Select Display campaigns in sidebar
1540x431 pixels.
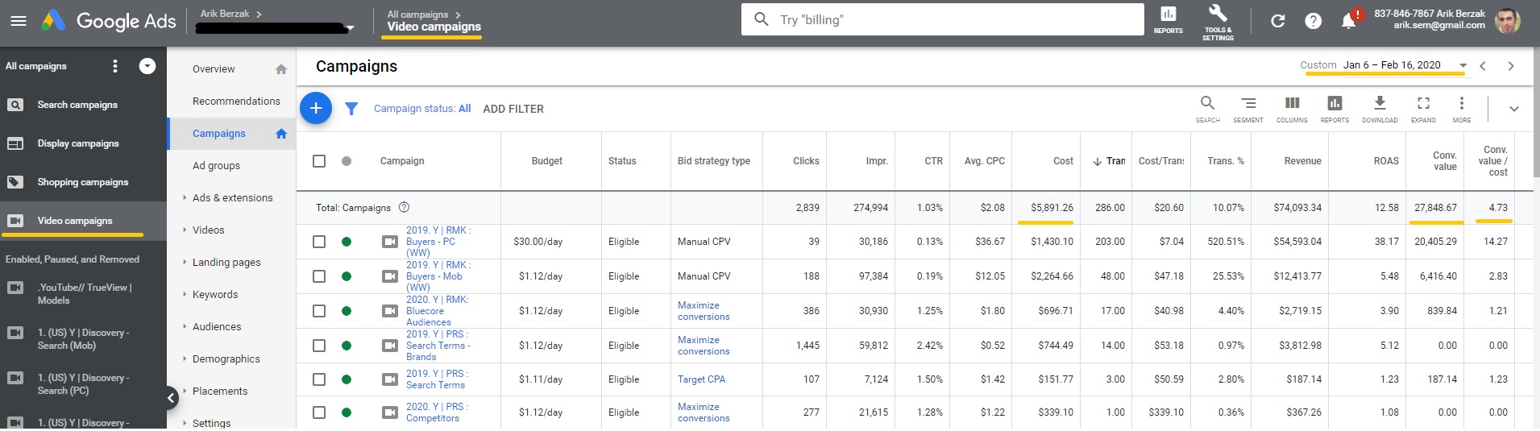click(78, 143)
